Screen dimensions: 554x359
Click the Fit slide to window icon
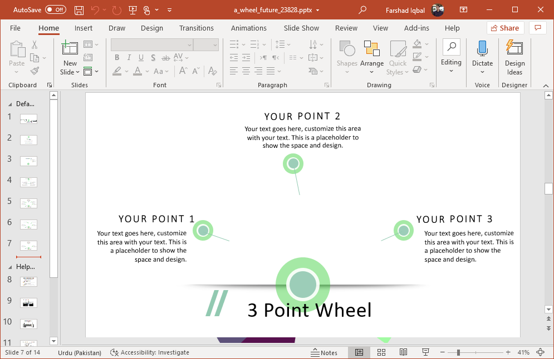(540, 352)
